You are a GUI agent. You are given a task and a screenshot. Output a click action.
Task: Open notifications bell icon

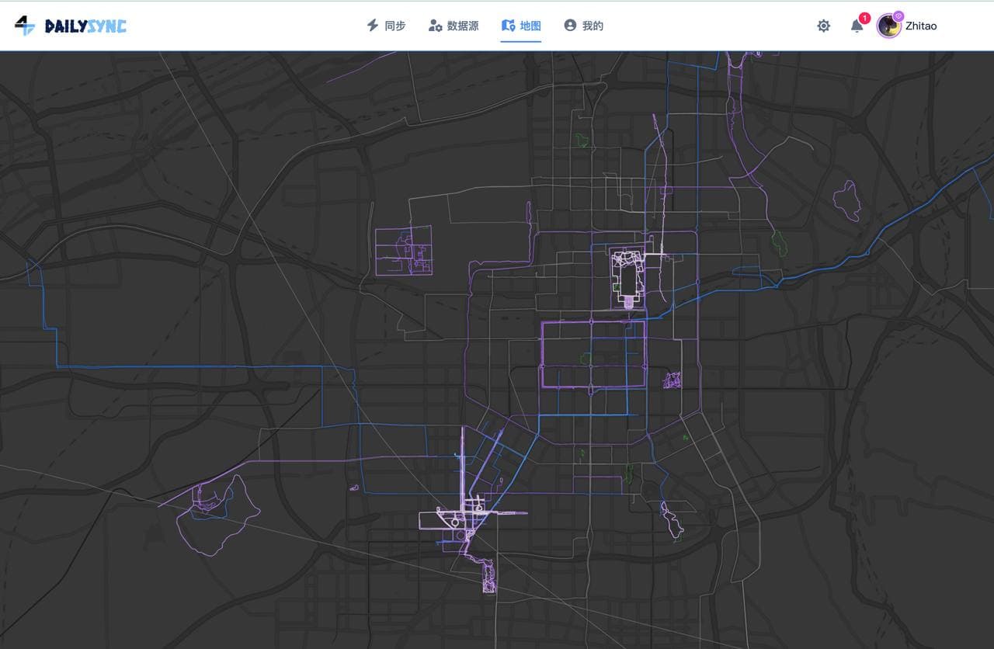click(x=857, y=26)
